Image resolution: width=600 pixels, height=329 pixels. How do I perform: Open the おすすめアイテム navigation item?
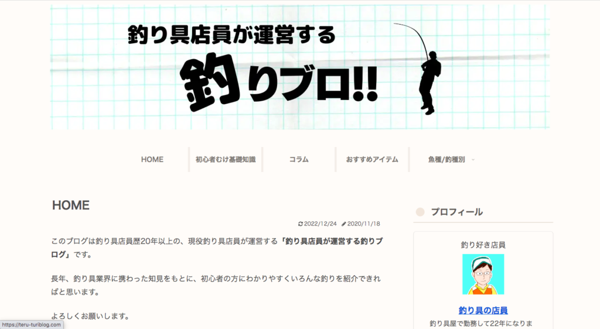pyautogui.click(x=372, y=159)
